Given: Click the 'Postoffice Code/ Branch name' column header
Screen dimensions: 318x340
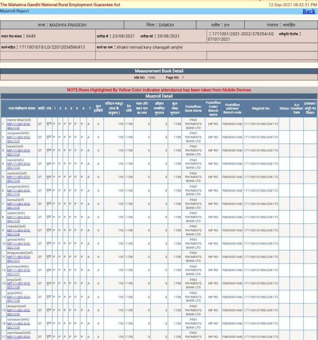Looking at the screenshot, I should click(x=213, y=109).
